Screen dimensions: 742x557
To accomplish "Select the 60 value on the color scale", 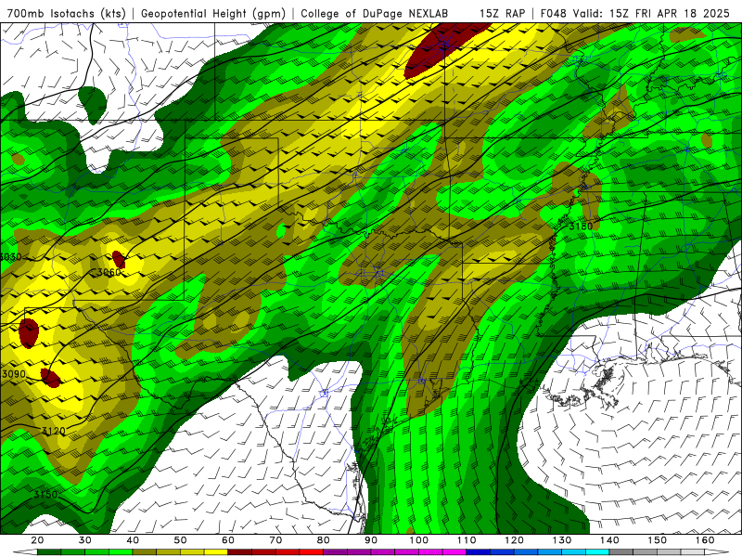I will coord(228,540).
